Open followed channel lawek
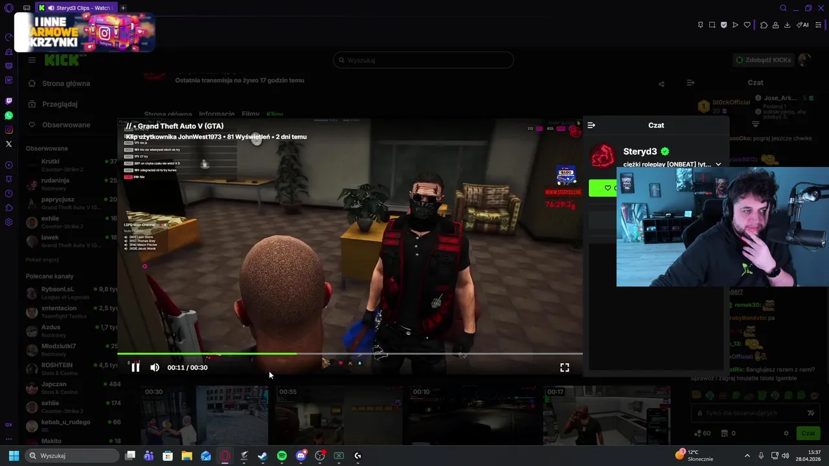The image size is (829, 466). pyautogui.click(x=71, y=241)
